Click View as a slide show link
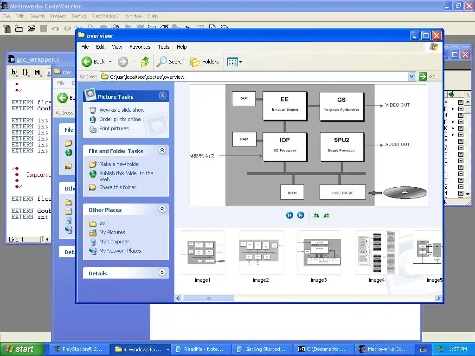475x356 pixels. click(x=122, y=110)
